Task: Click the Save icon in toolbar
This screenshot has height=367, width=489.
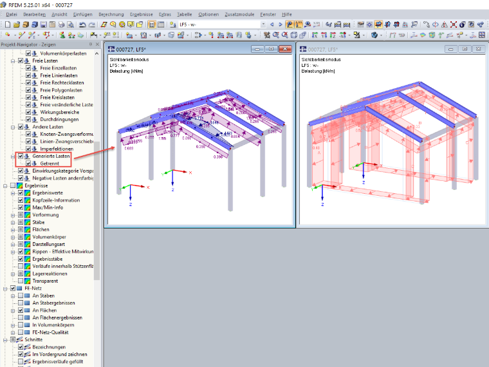Action: point(43,24)
